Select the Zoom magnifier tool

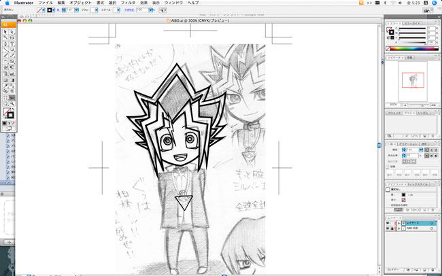pos(12,104)
